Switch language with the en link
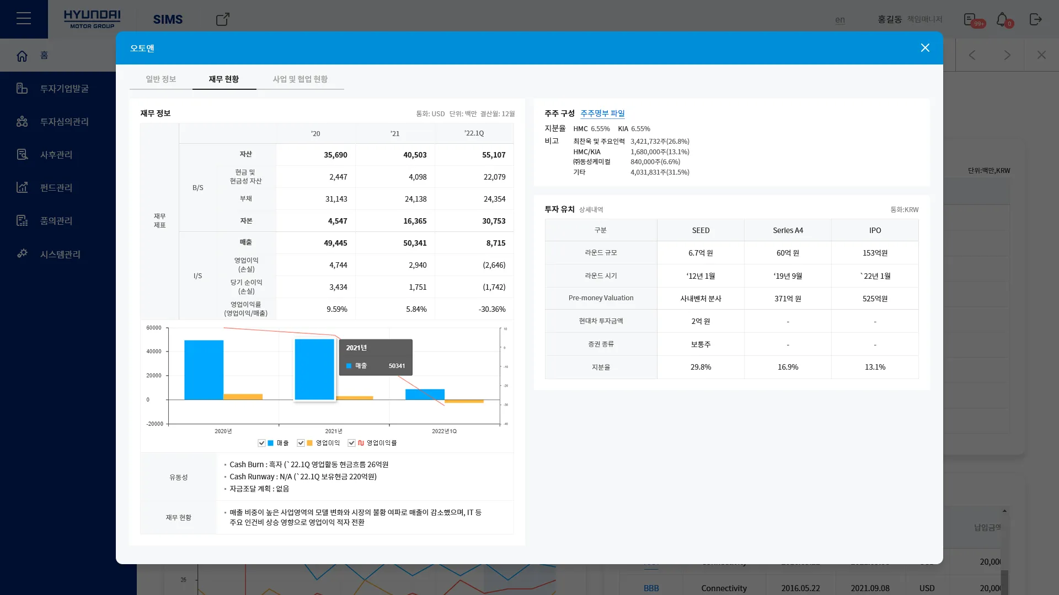The height and width of the screenshot is (595, 1059). coord(840,20)
